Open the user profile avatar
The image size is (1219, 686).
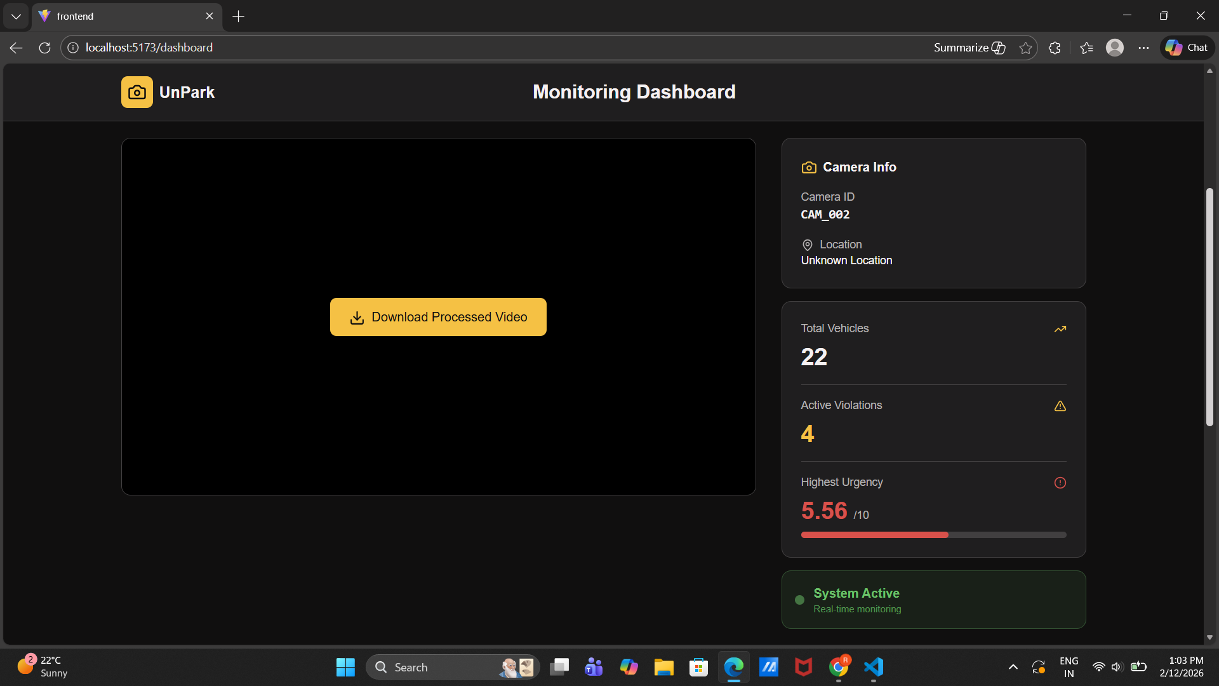point(1115,48)
